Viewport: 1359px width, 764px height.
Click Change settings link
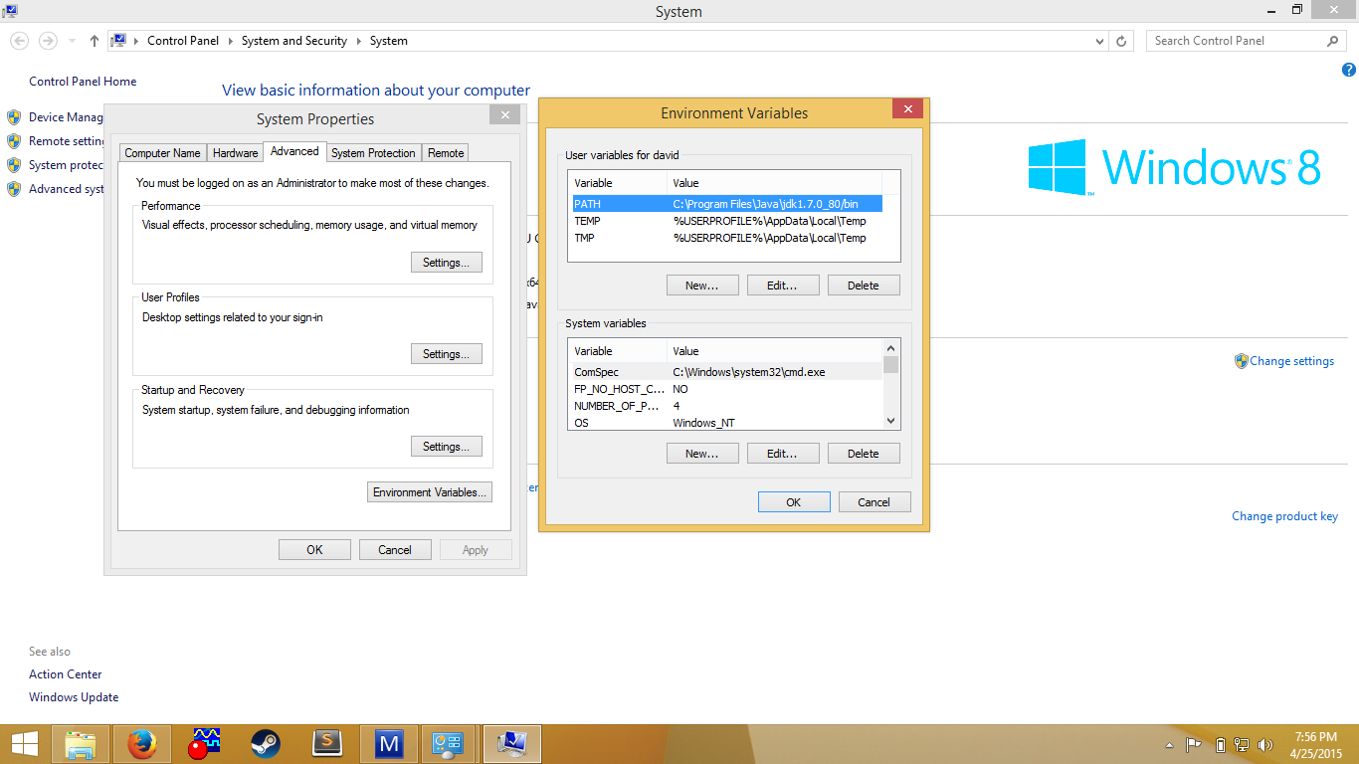(1291, 361)
